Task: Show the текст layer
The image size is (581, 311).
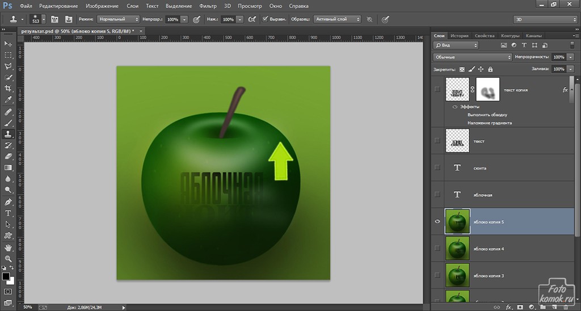Action: (x=437, y=141)
